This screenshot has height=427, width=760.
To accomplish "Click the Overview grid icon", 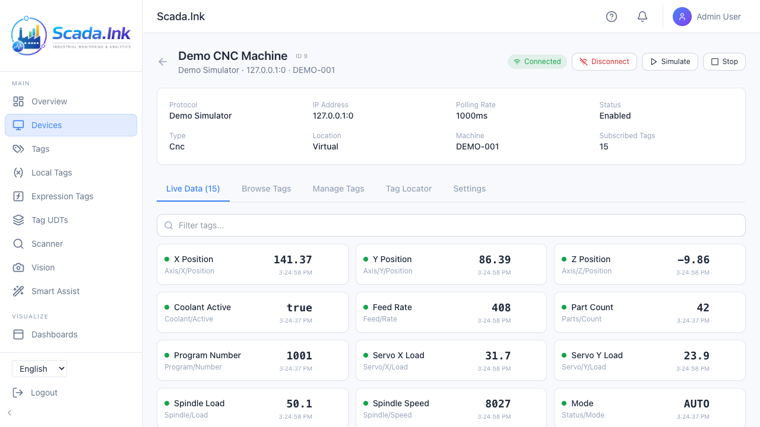I will click(18, 101).
